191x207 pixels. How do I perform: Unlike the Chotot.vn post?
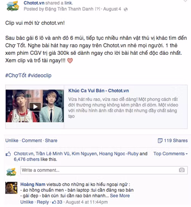12,140
